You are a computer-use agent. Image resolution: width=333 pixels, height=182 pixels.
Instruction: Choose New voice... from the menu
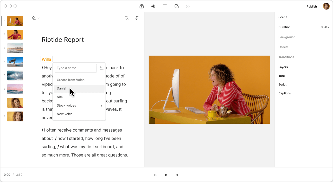click(66, 114)
